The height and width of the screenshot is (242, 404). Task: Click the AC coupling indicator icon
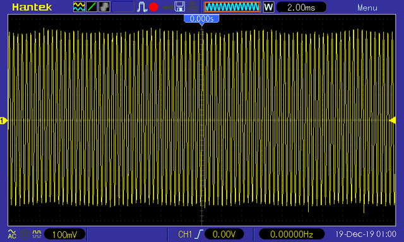(12, 234)
